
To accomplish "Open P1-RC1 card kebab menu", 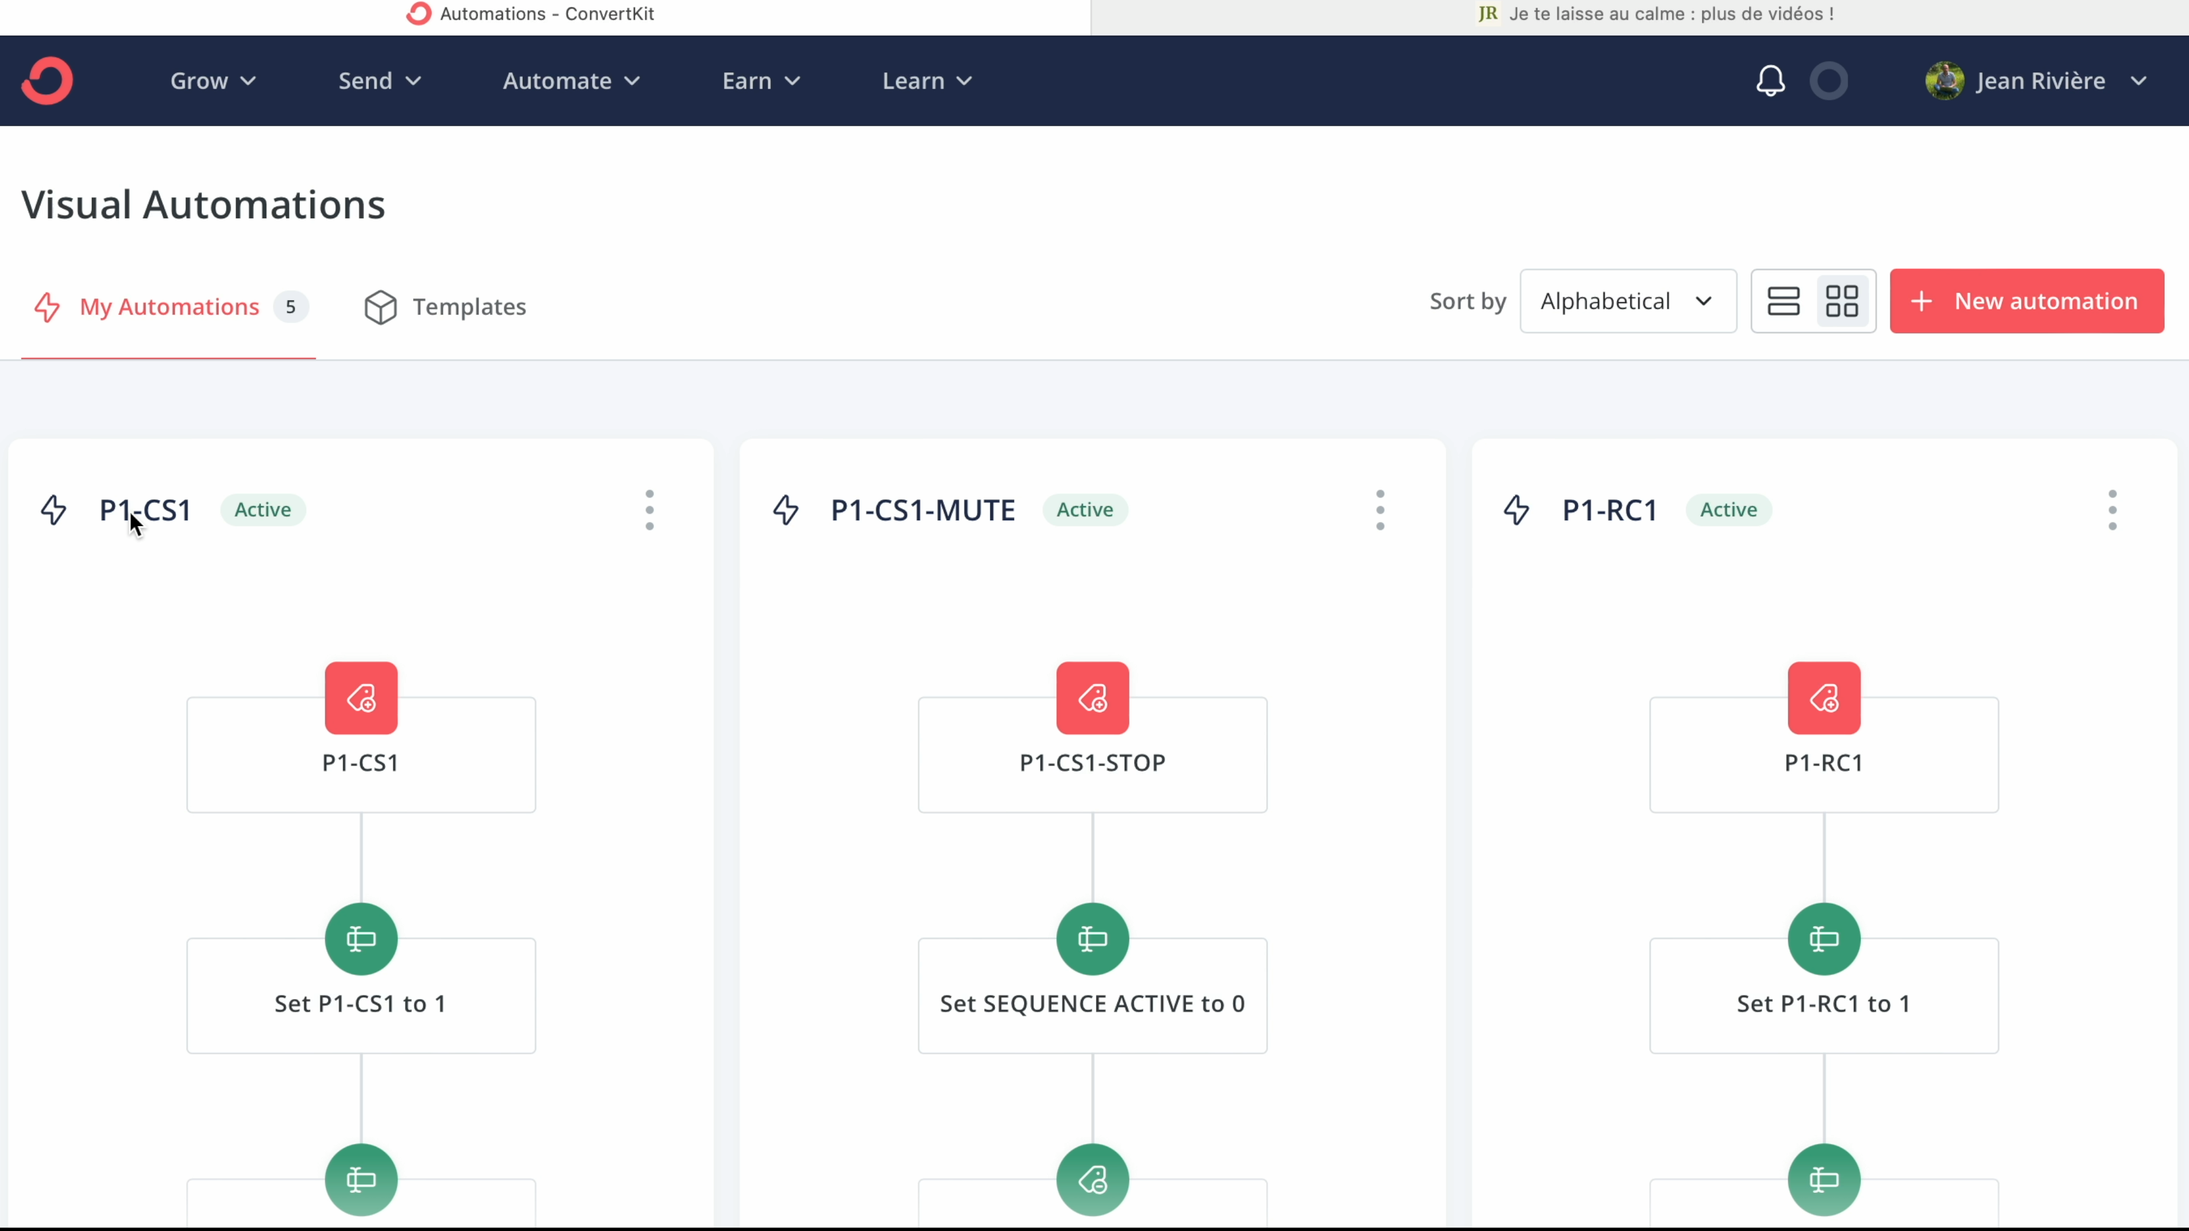I will pyautogui.click(x=2111, y=509).
